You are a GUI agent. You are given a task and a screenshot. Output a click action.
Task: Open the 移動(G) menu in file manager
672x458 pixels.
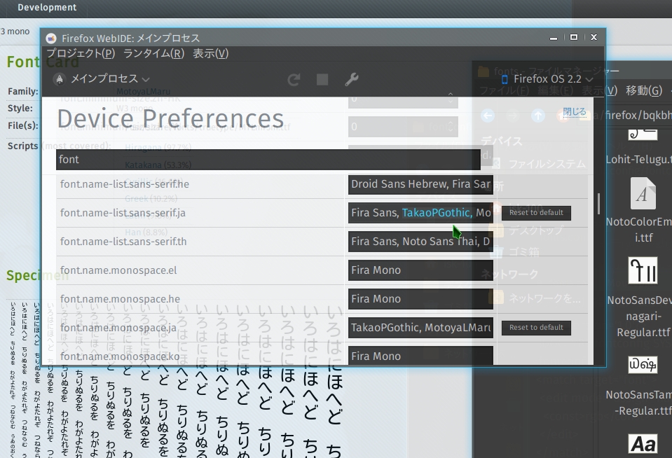pos(644,90)
